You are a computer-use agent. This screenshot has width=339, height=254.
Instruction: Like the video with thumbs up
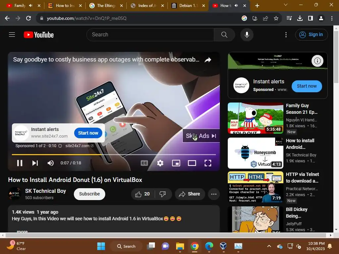(143, 194)
